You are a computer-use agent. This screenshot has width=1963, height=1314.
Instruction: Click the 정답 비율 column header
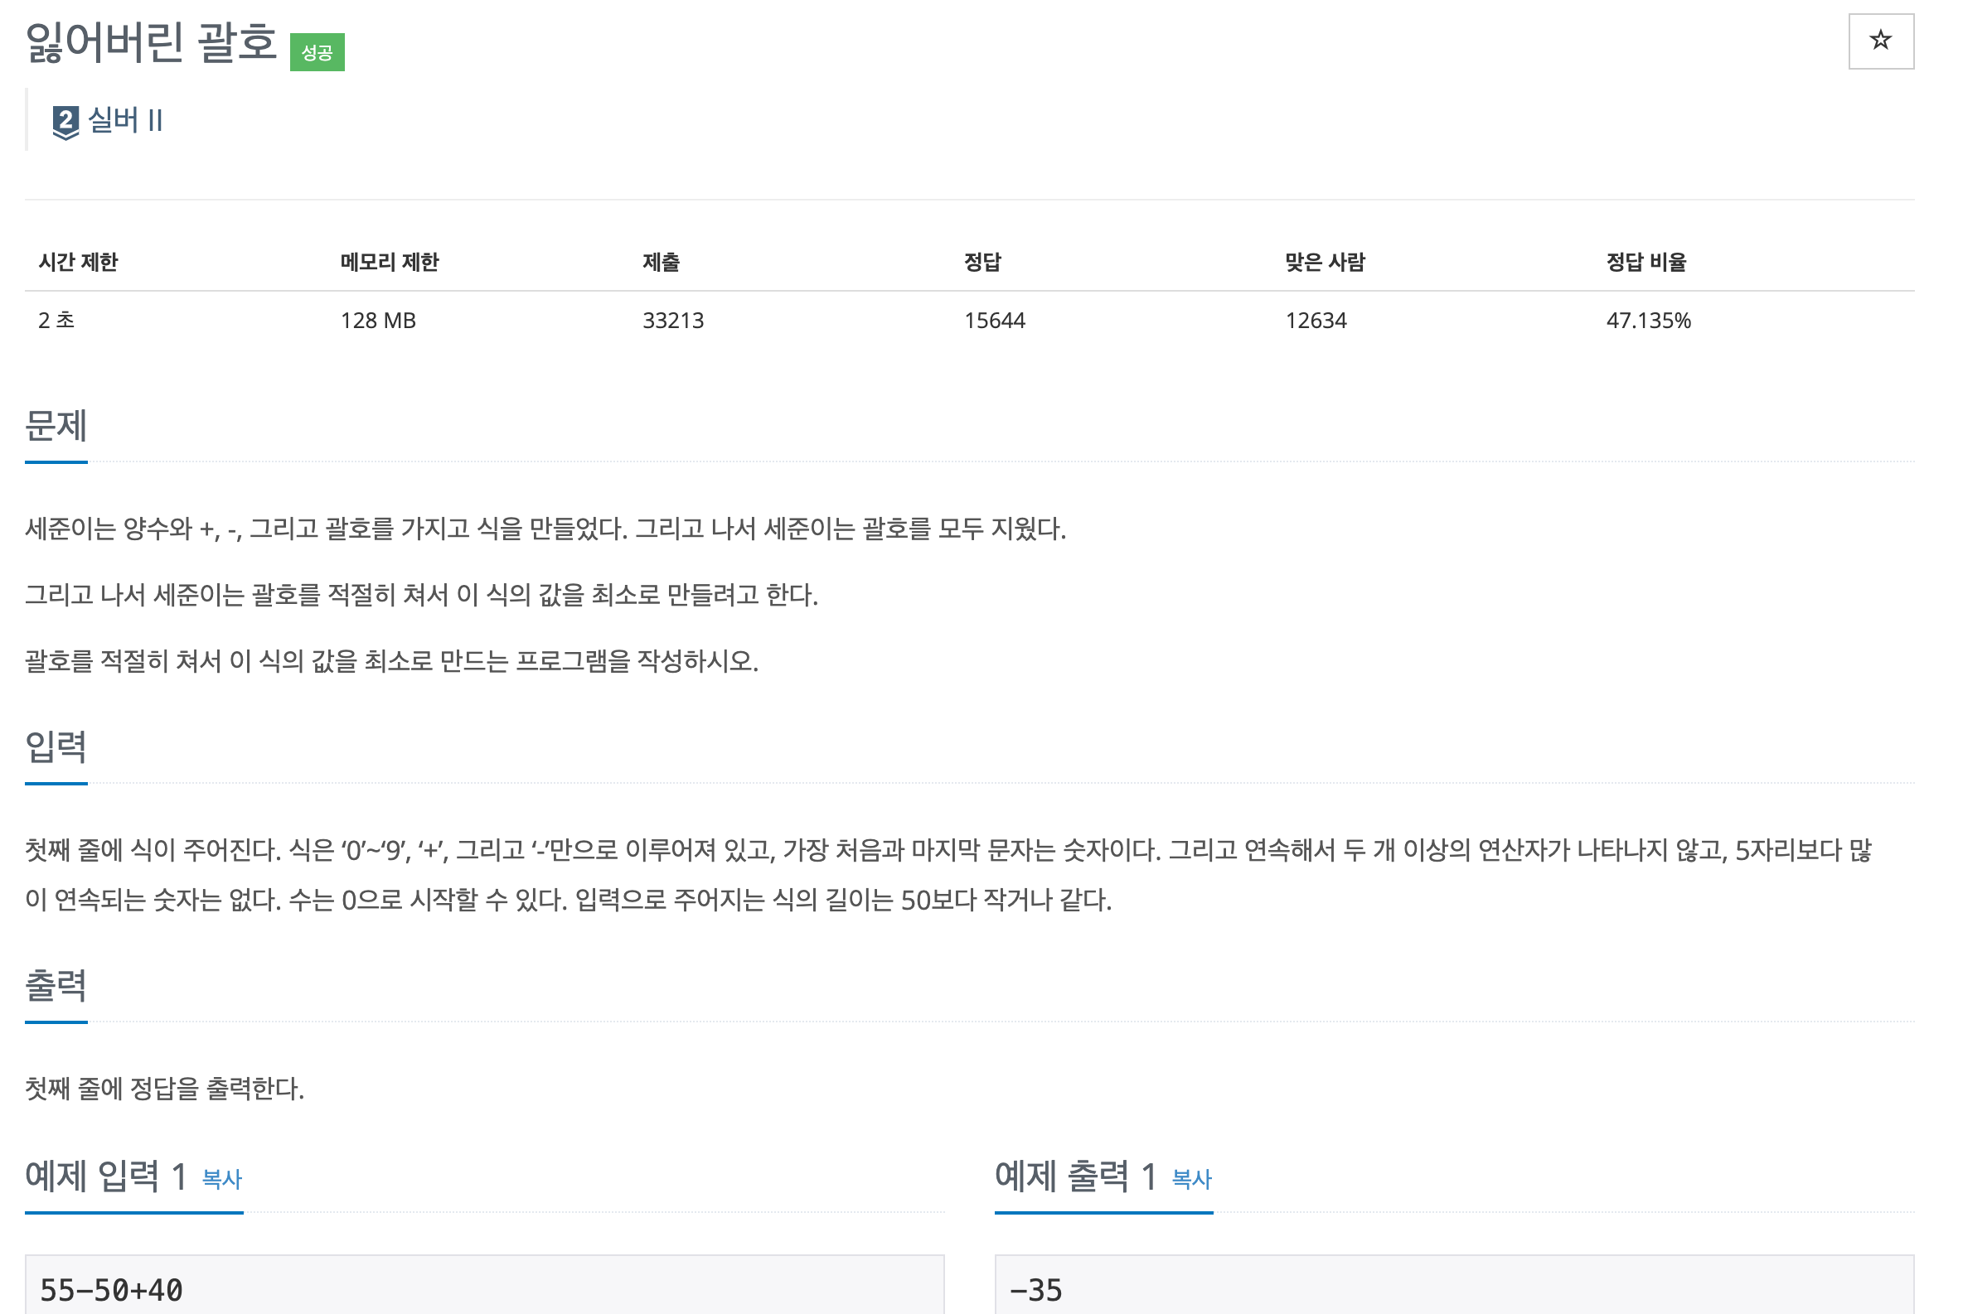tap(1646, 263)
